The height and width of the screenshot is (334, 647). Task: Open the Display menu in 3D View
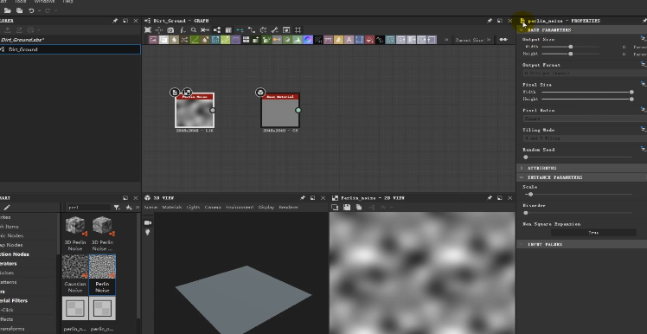pos(266,208)
